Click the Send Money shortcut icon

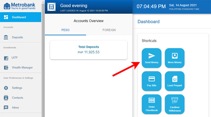152,58
